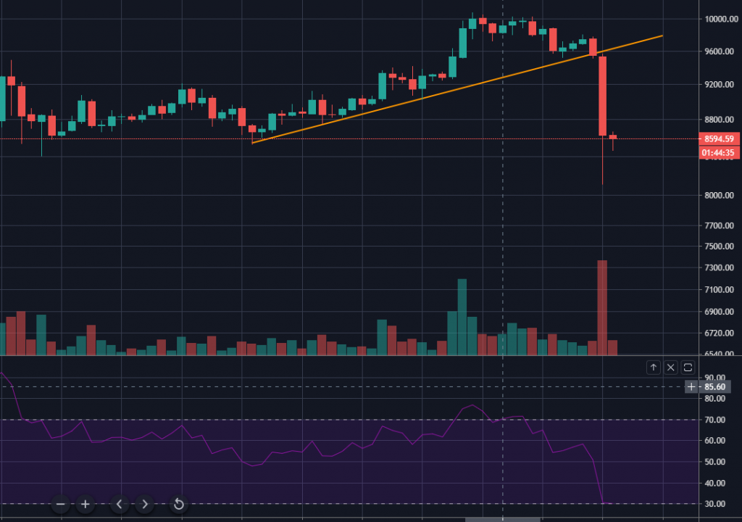This screenshot has height=522, width=742.
Task: Select the tallest red volume bar
Action: [x=603, y=304]
